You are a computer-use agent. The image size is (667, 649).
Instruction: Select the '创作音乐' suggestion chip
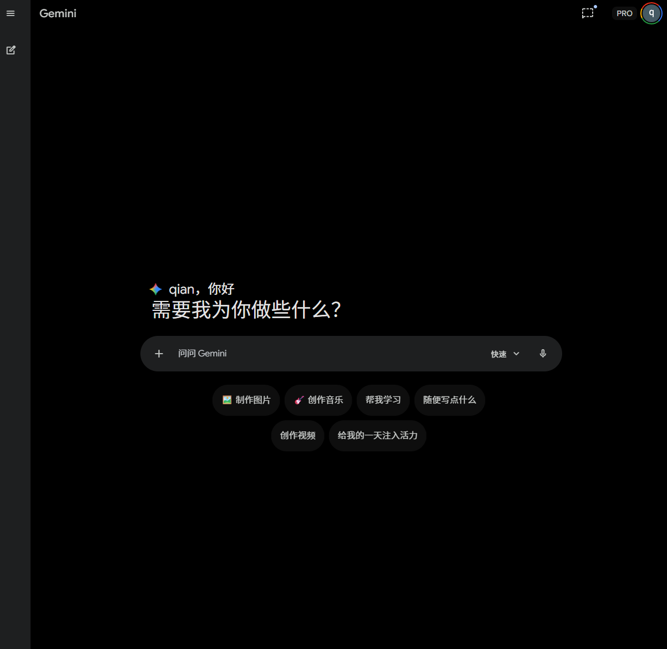(x=319, y=400)
